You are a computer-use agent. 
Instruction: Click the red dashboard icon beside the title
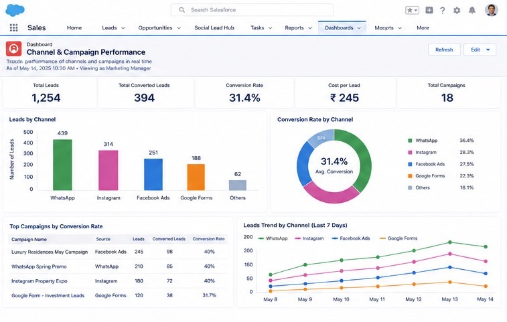pos(13,49)
